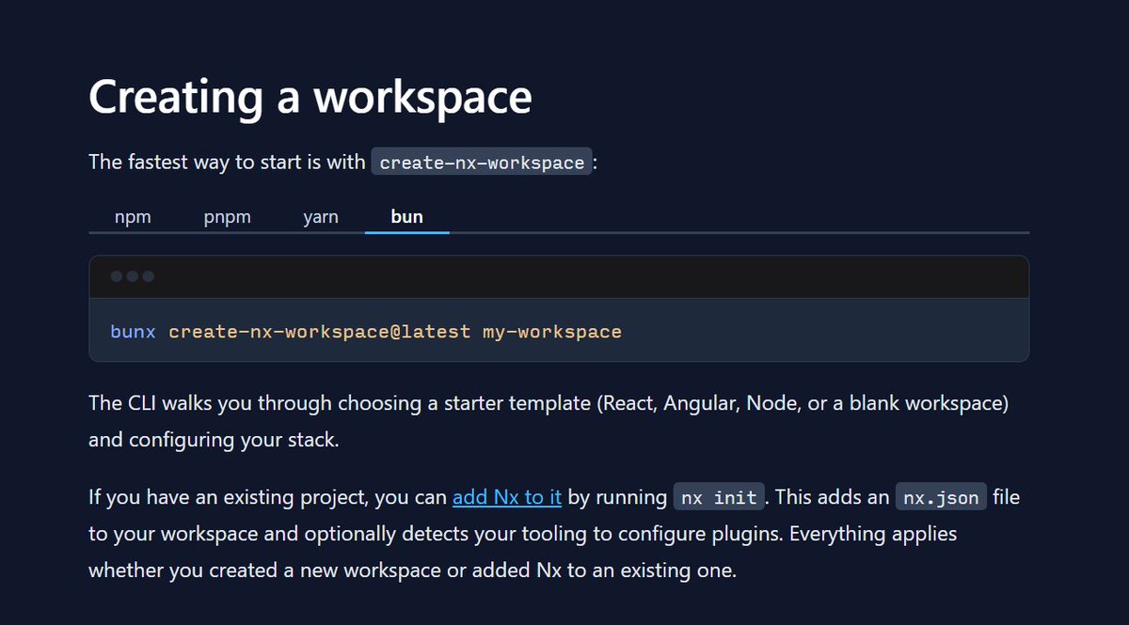Click the 'Creating a workspace' heading
Screen dimensions: 1129x625
310,96
